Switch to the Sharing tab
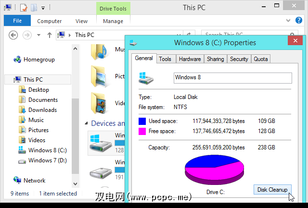The height and width of the screenshot is (208, 308). pos(216,59)
